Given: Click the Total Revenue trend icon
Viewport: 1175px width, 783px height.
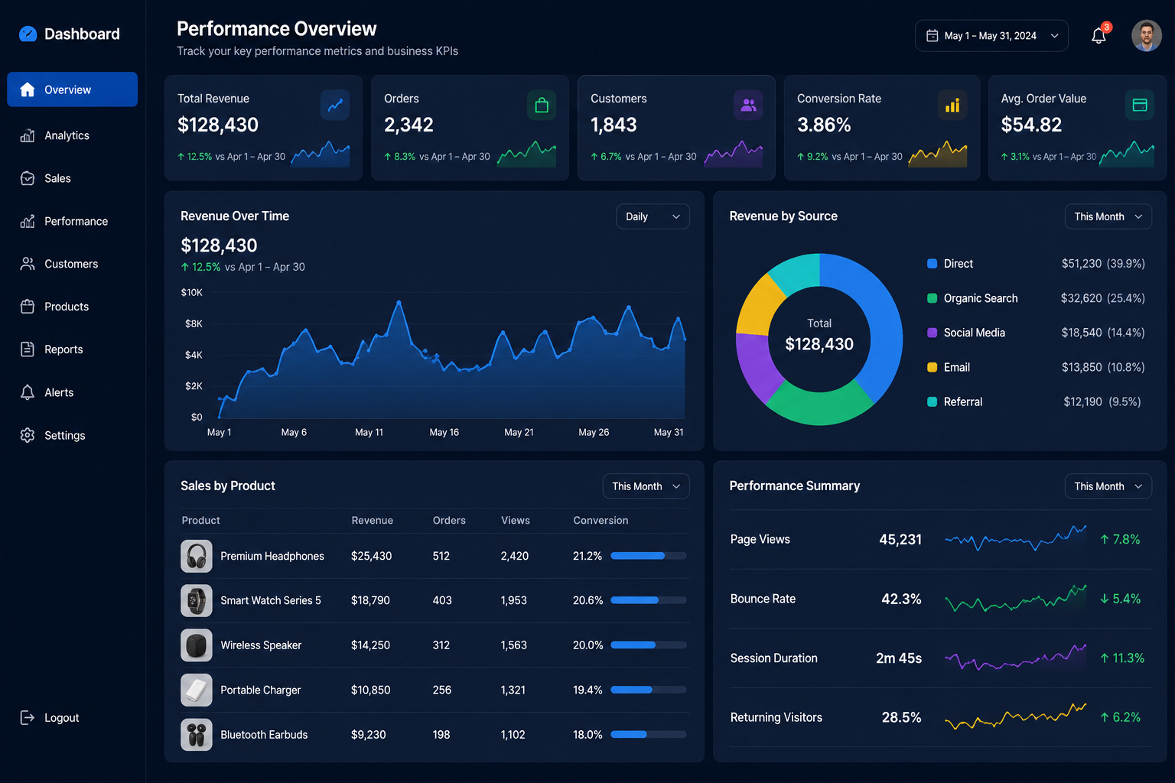Looking at the screenshot, I should pyautogui.click(x=335, y=106).
